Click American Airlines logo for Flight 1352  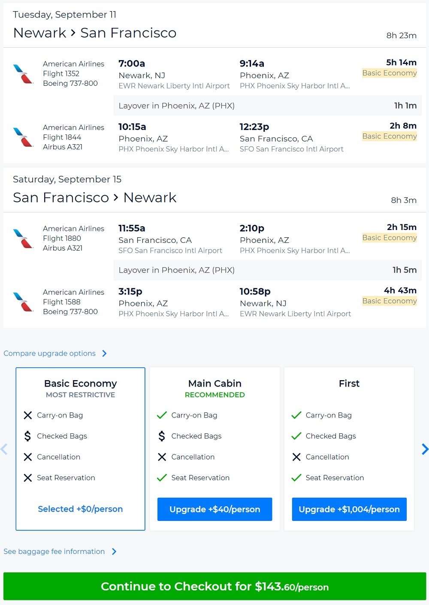(23, 74)
